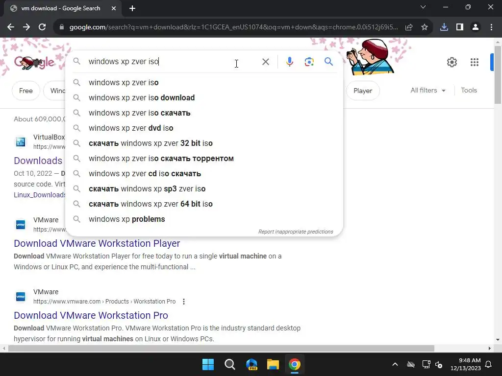Viewport: 502px width, 376px height.
Task: Click in the Google search input field
Action: [x=173, y=61]
